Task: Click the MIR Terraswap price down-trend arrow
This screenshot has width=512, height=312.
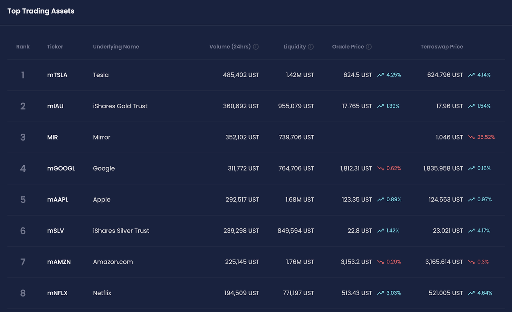Action: click(471, 137)
